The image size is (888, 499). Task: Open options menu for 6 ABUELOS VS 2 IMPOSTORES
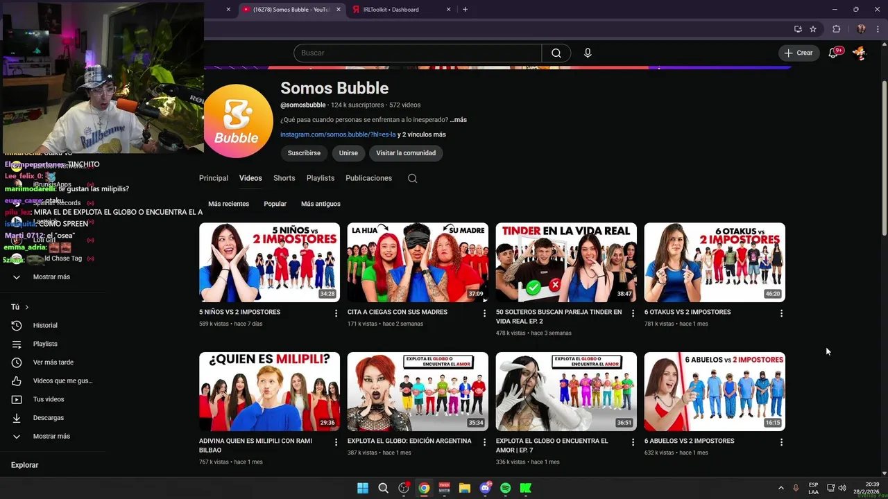pos(781,442)
